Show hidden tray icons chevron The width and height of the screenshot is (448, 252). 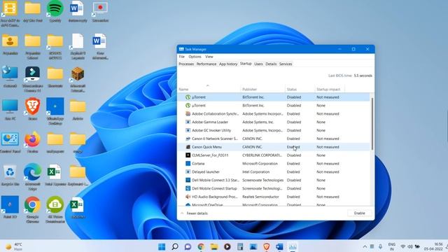click(365, 246)
